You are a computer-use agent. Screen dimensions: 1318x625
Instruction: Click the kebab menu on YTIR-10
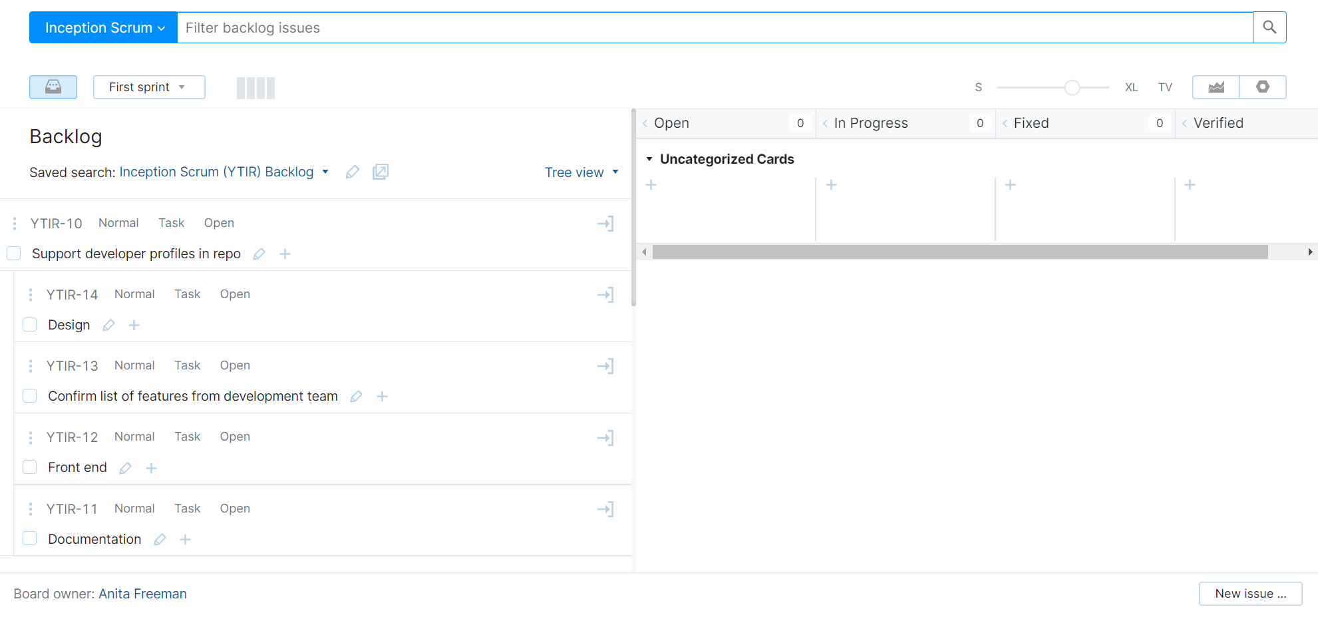pos(15,223)
